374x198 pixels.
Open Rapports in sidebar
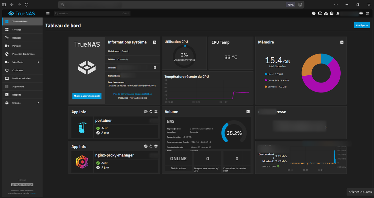[x=22, y=95]
